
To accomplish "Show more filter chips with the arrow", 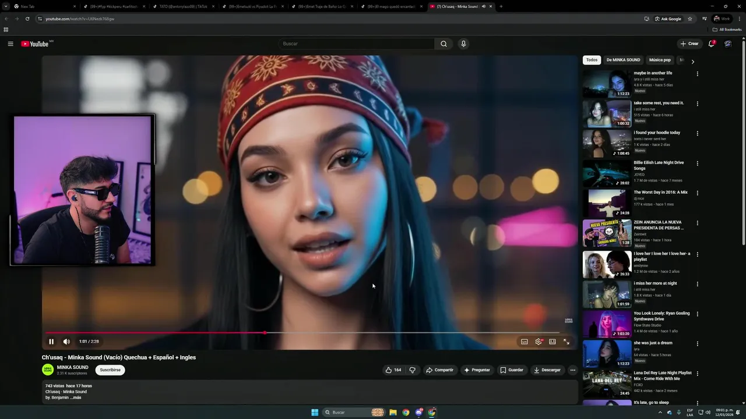I will tap(692, 61).
